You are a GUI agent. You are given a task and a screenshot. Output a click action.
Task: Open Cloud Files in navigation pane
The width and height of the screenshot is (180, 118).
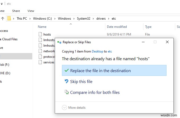[x=9, y=39]
